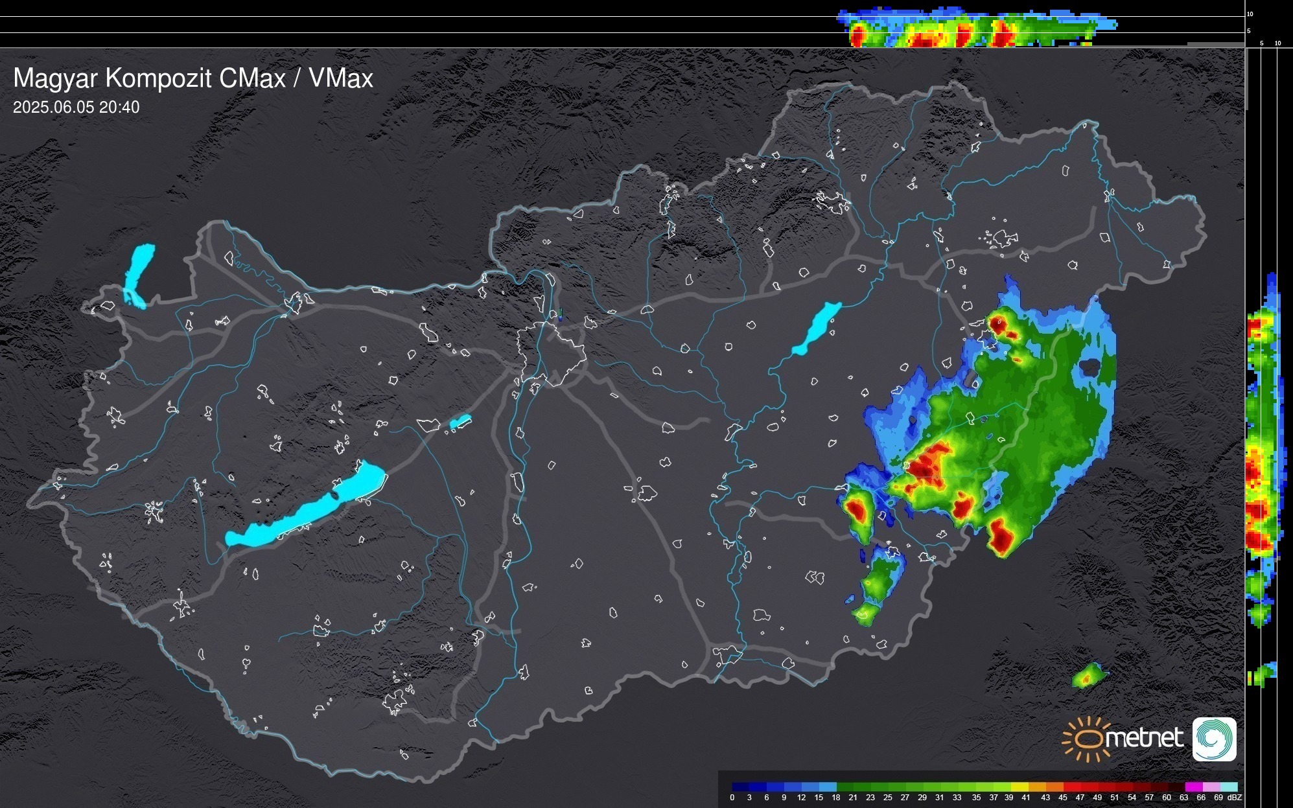1293x808 pixels.
Task: Click the small isolated radar echo outside southeast border
Action: point(1088,676)
